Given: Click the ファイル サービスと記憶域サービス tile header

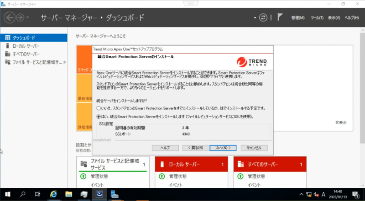Looking at the screenshot, I should (113, 164).
